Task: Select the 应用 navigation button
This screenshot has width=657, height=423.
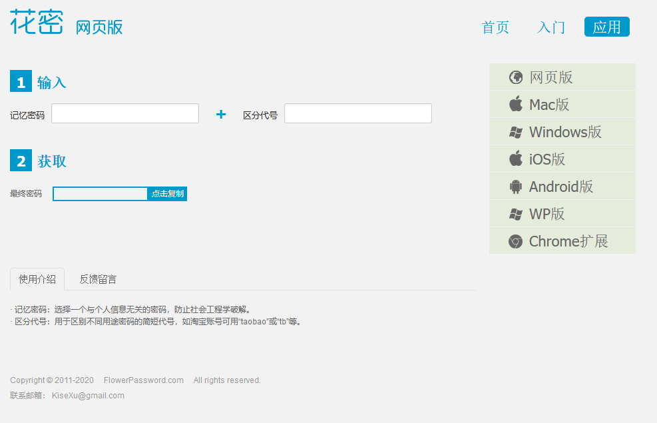Action: (x=606, y=27)
